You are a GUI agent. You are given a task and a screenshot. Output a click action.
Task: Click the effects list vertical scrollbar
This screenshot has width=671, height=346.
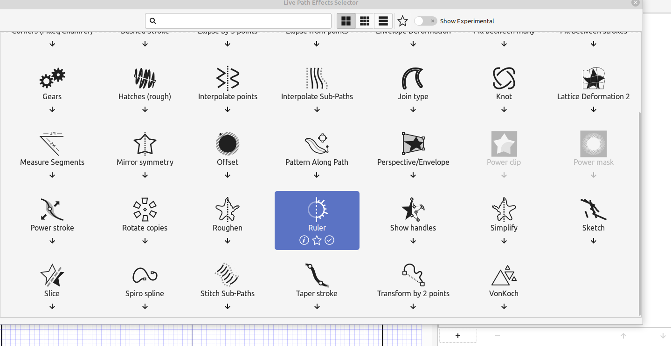tap(640, 214)
